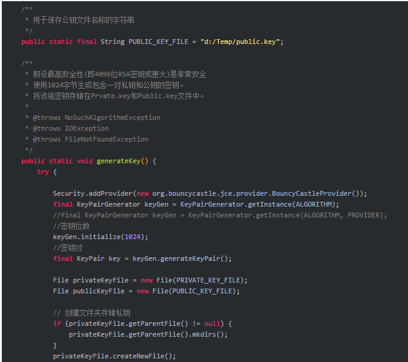Click the publicKeyFile variable declaration
408x362 pixels.
point(98,291)
